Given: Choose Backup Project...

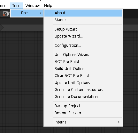Looking at the screenshot, I should 83,106.
